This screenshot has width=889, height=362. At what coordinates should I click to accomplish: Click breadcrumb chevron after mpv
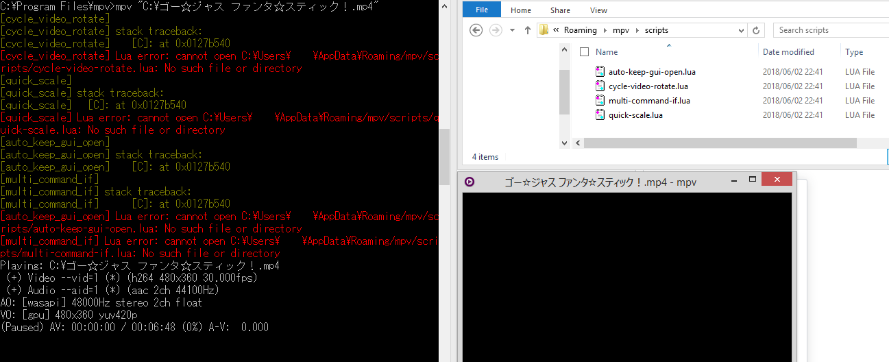(636, 31)
